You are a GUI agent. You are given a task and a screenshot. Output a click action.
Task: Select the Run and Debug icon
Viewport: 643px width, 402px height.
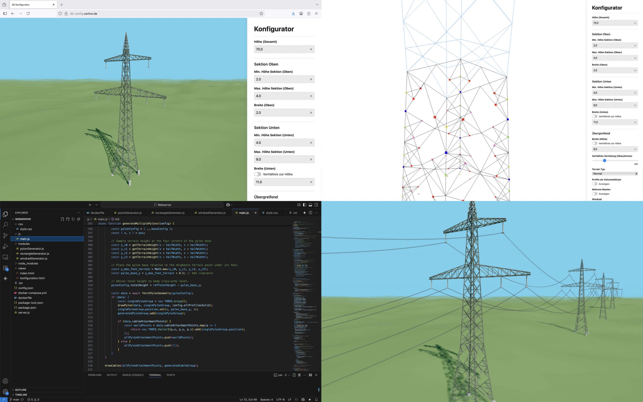[5, 246]
